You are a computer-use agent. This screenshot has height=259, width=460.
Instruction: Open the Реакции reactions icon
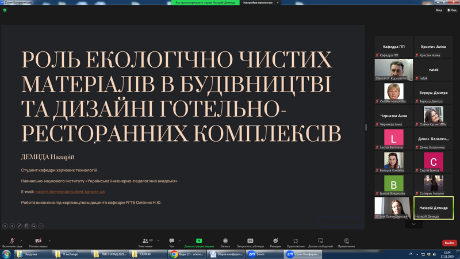point(275,241)
